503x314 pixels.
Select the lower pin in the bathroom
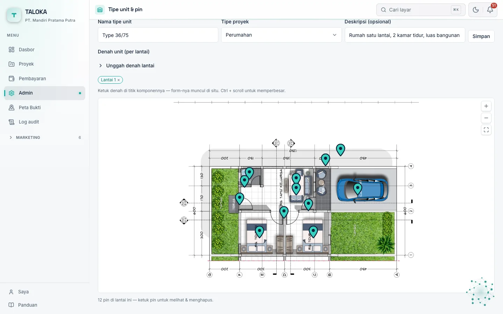click(x=244, y=181)
